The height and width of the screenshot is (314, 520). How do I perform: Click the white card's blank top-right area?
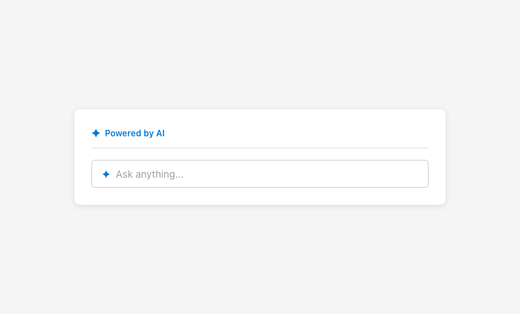(400, 127)
